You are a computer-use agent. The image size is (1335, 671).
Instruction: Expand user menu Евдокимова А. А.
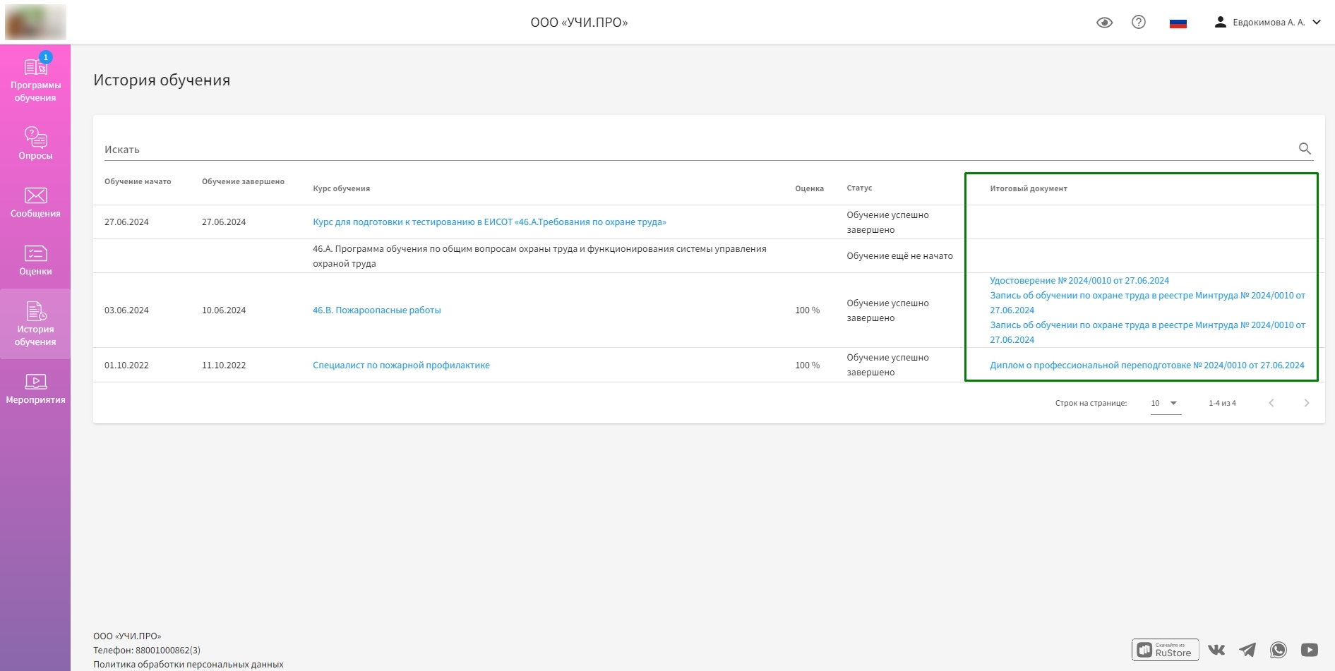tap(1267, 23)
